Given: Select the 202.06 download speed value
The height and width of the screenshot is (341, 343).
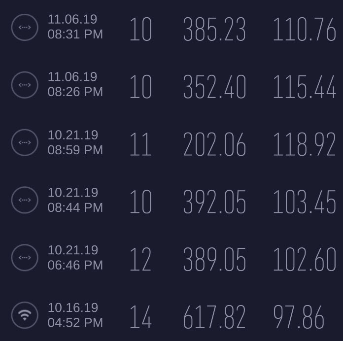Looking at the screenshot, I should pos(214,145).
